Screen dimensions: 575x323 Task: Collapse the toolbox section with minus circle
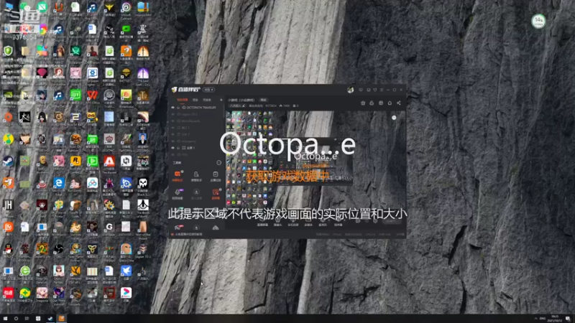(219, 163)
